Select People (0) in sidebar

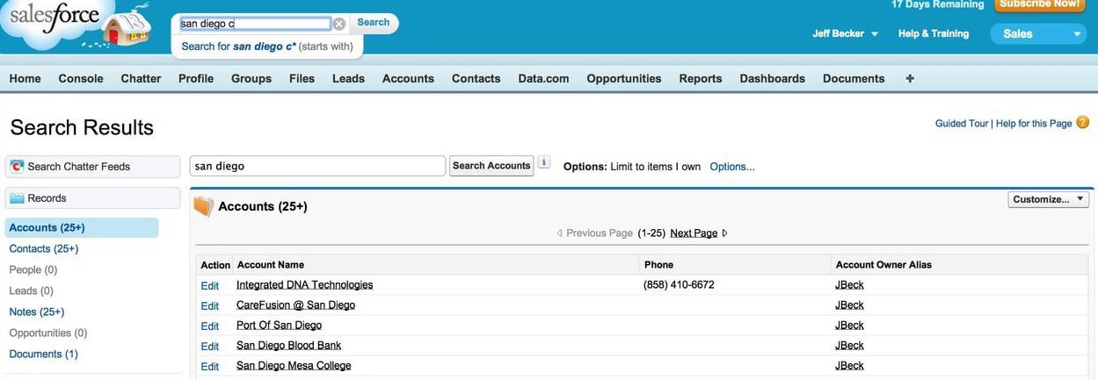(x=33, y=269)
